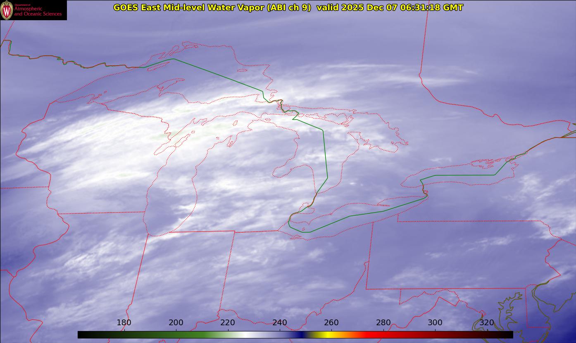Select the "300" color scale label
The image size is (576, 343).
pyautogui.click(x=435, y=322)
